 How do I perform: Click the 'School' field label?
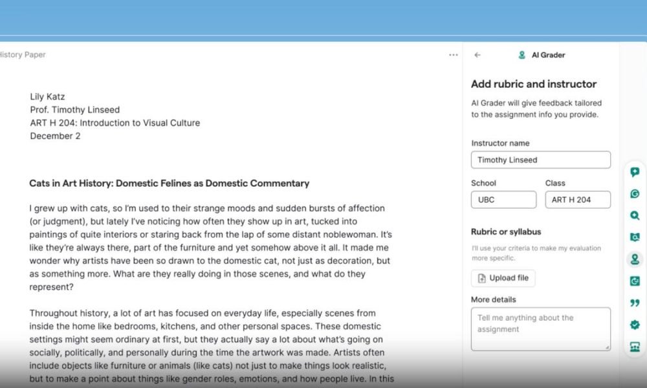483,183
